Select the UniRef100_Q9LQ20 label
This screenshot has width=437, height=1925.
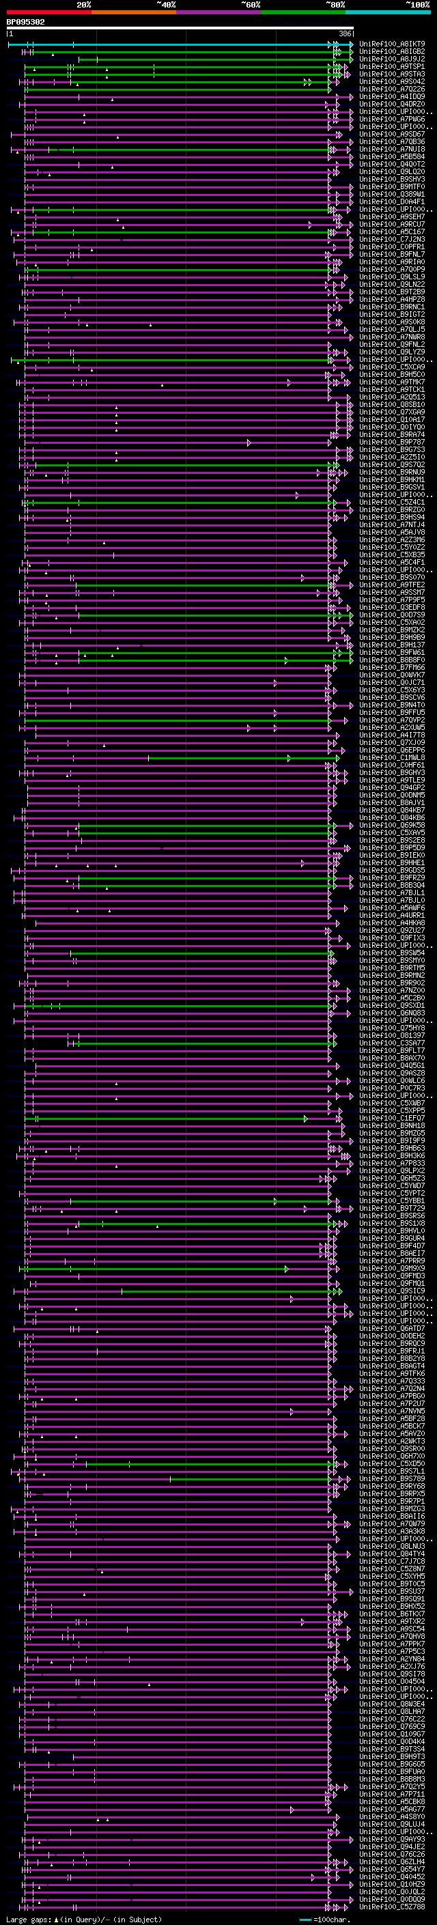tap(392, 172)
